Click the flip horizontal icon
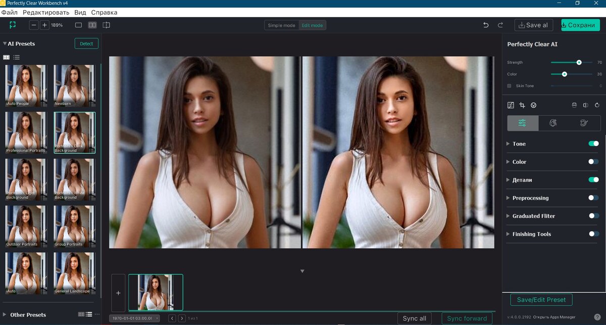 pos(586,105)
